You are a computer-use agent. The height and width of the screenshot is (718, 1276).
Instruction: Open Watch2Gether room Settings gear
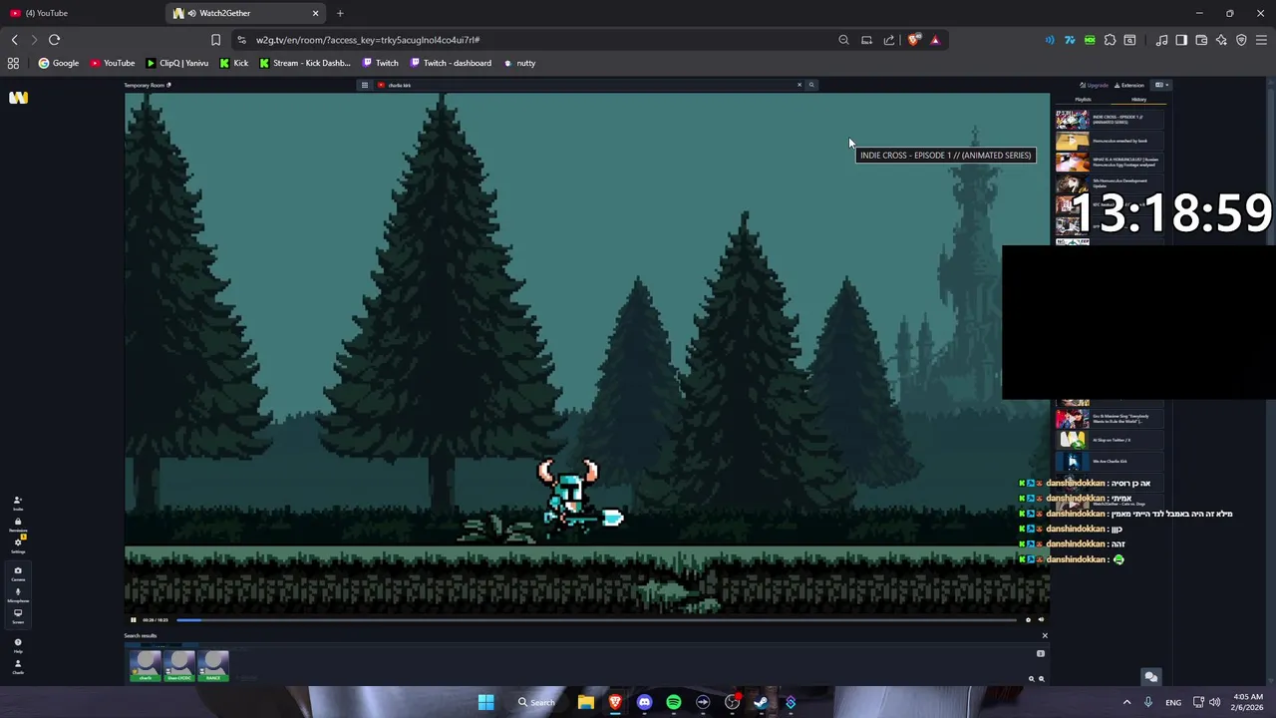[17, 545]
